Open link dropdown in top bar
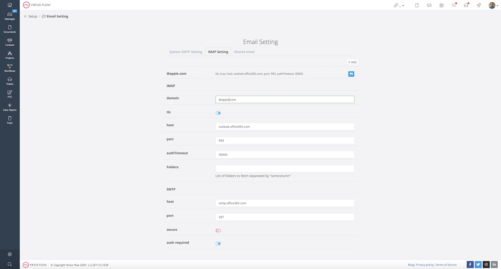The width and height of the screenshot is (501, 269). pos(399,5)
